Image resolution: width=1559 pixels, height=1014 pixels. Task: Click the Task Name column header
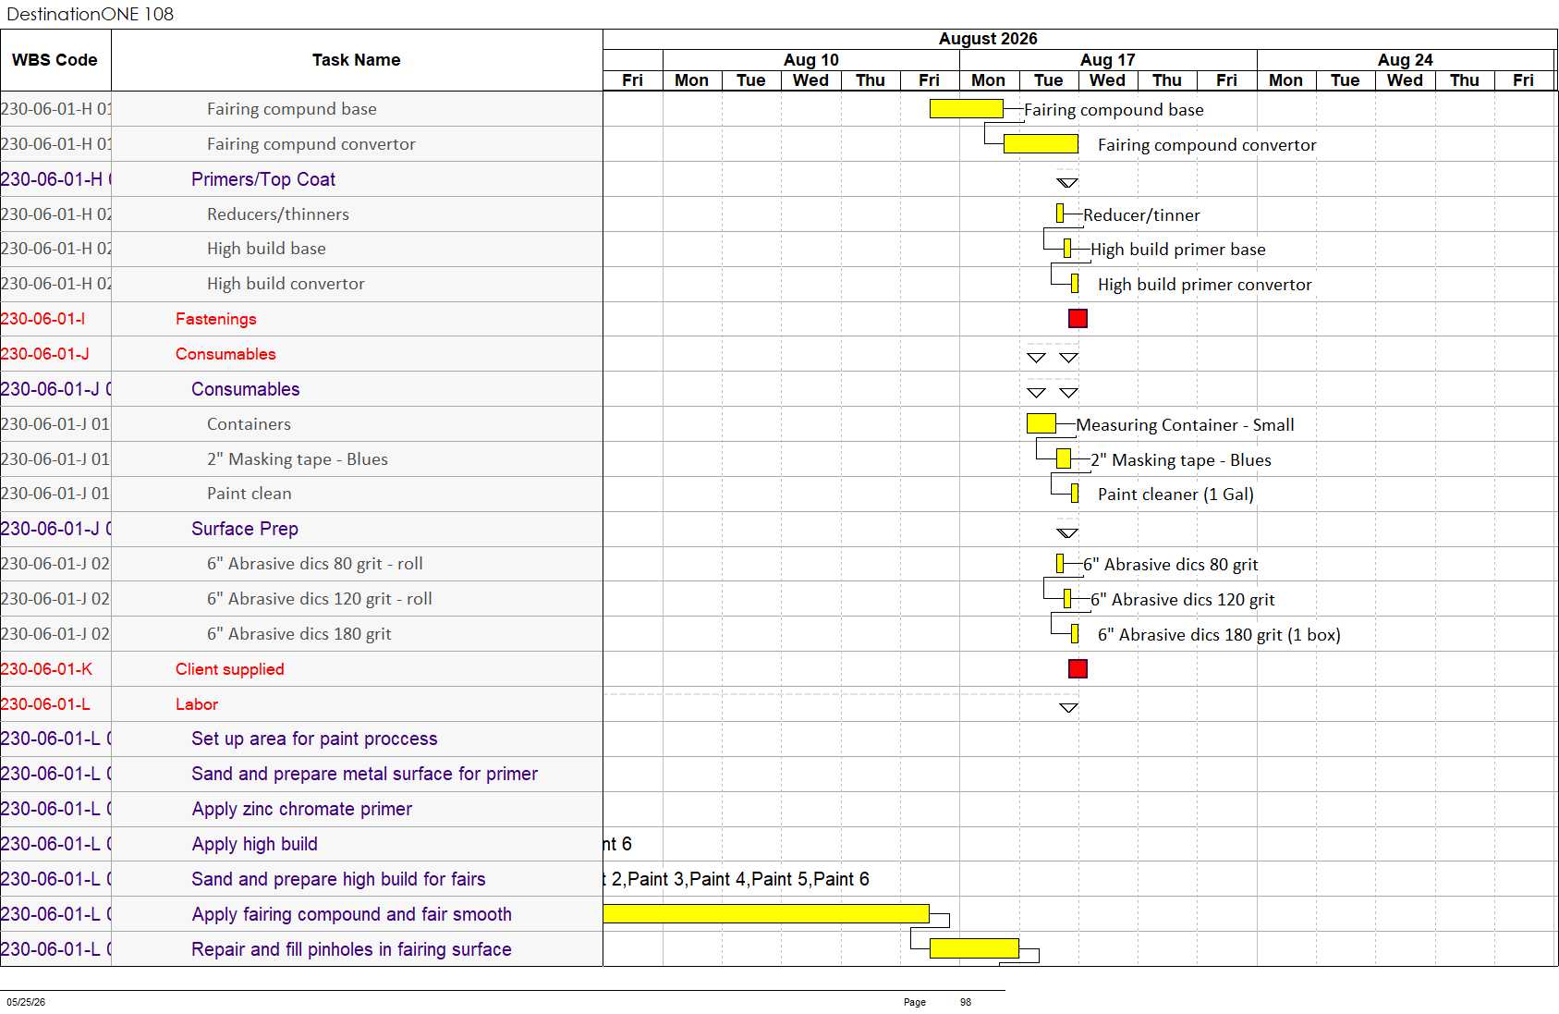click(357, 60)
